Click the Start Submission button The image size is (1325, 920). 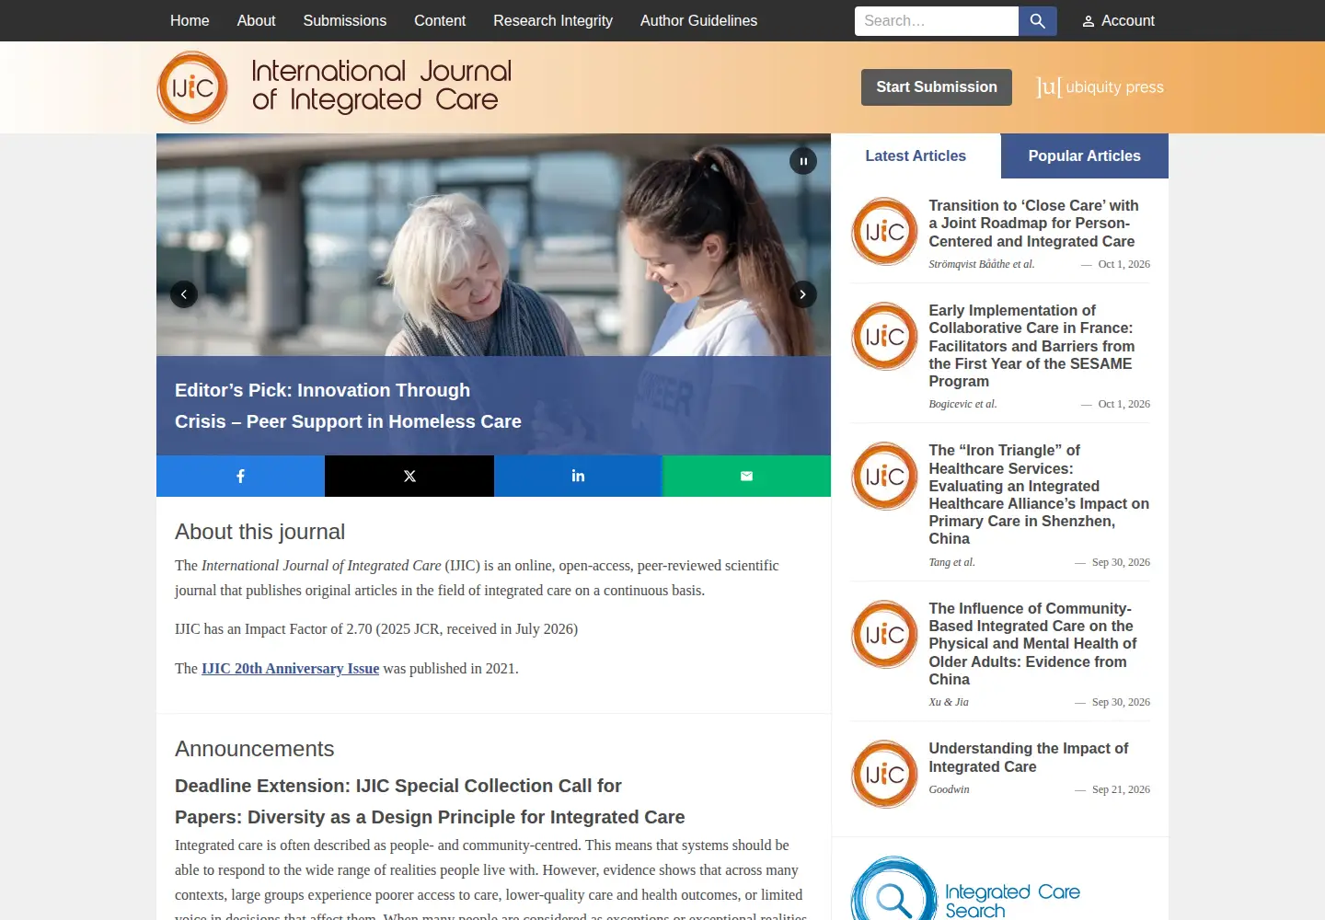pyautogui.click(x=937, y=87)
